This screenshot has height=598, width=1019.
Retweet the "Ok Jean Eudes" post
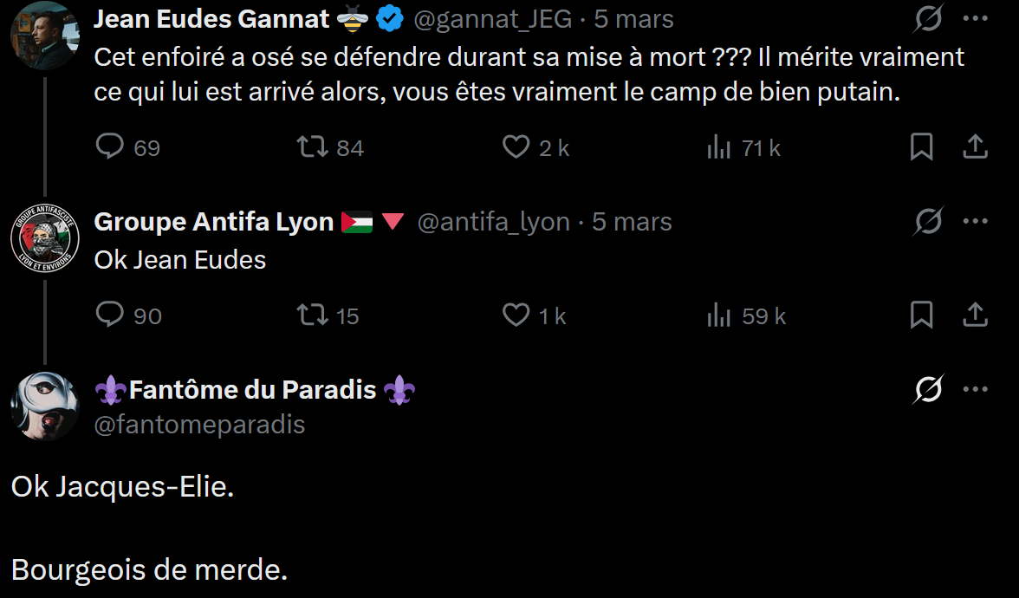click(313, 315)
